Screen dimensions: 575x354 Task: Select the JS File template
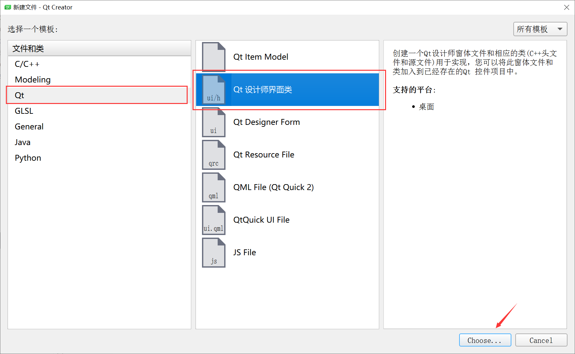pyautogui.click(x=287, y=252)
